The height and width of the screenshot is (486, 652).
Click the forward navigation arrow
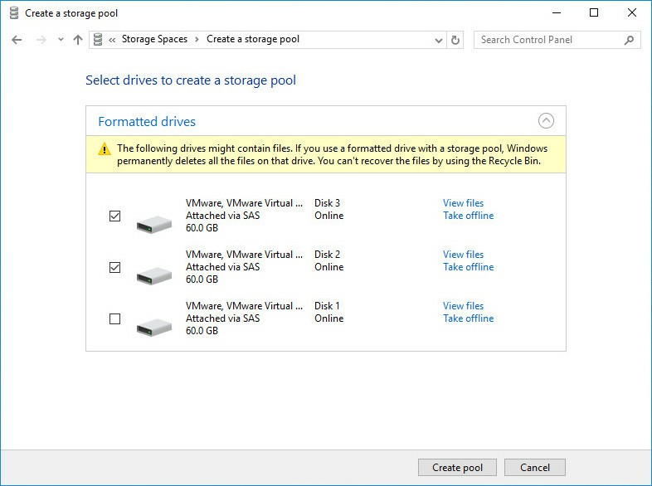(41, 40)
